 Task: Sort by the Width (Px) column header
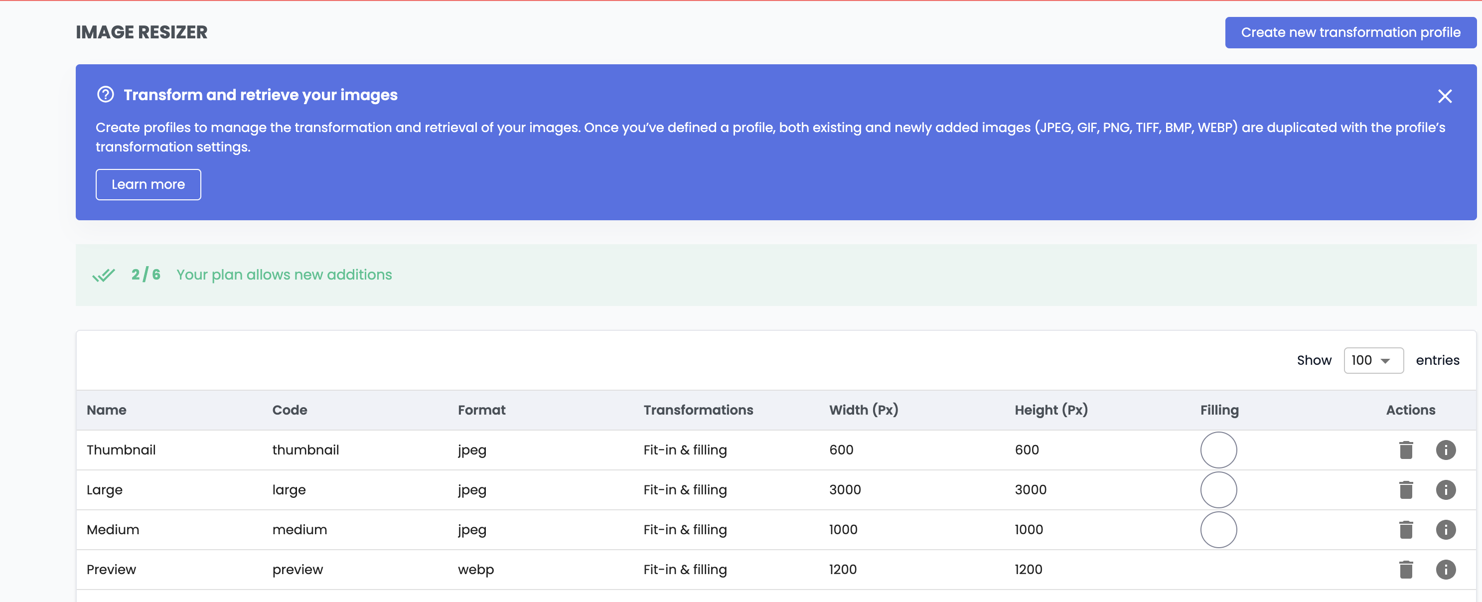(863, 410)
